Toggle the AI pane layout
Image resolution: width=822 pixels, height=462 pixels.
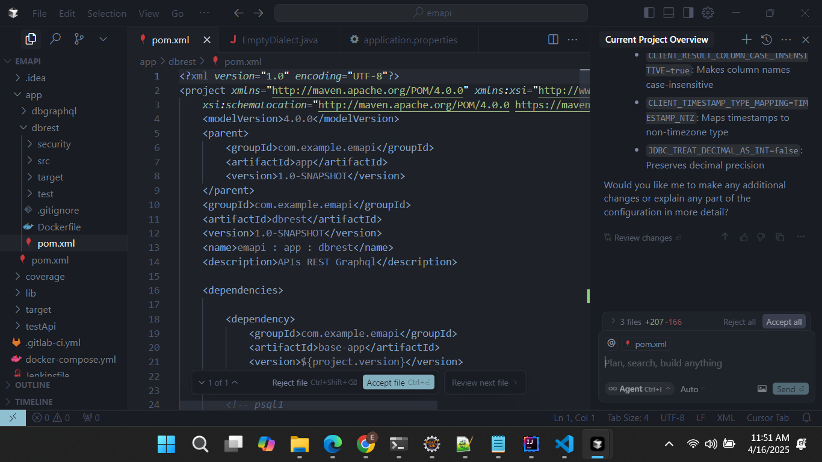click(688, 13)
